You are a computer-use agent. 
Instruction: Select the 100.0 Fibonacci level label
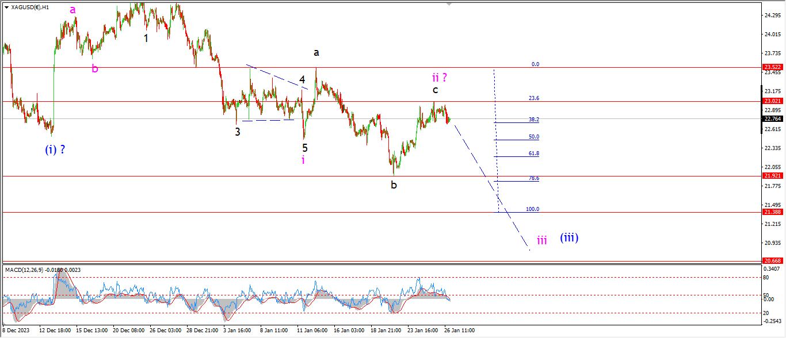pos(532,209)
